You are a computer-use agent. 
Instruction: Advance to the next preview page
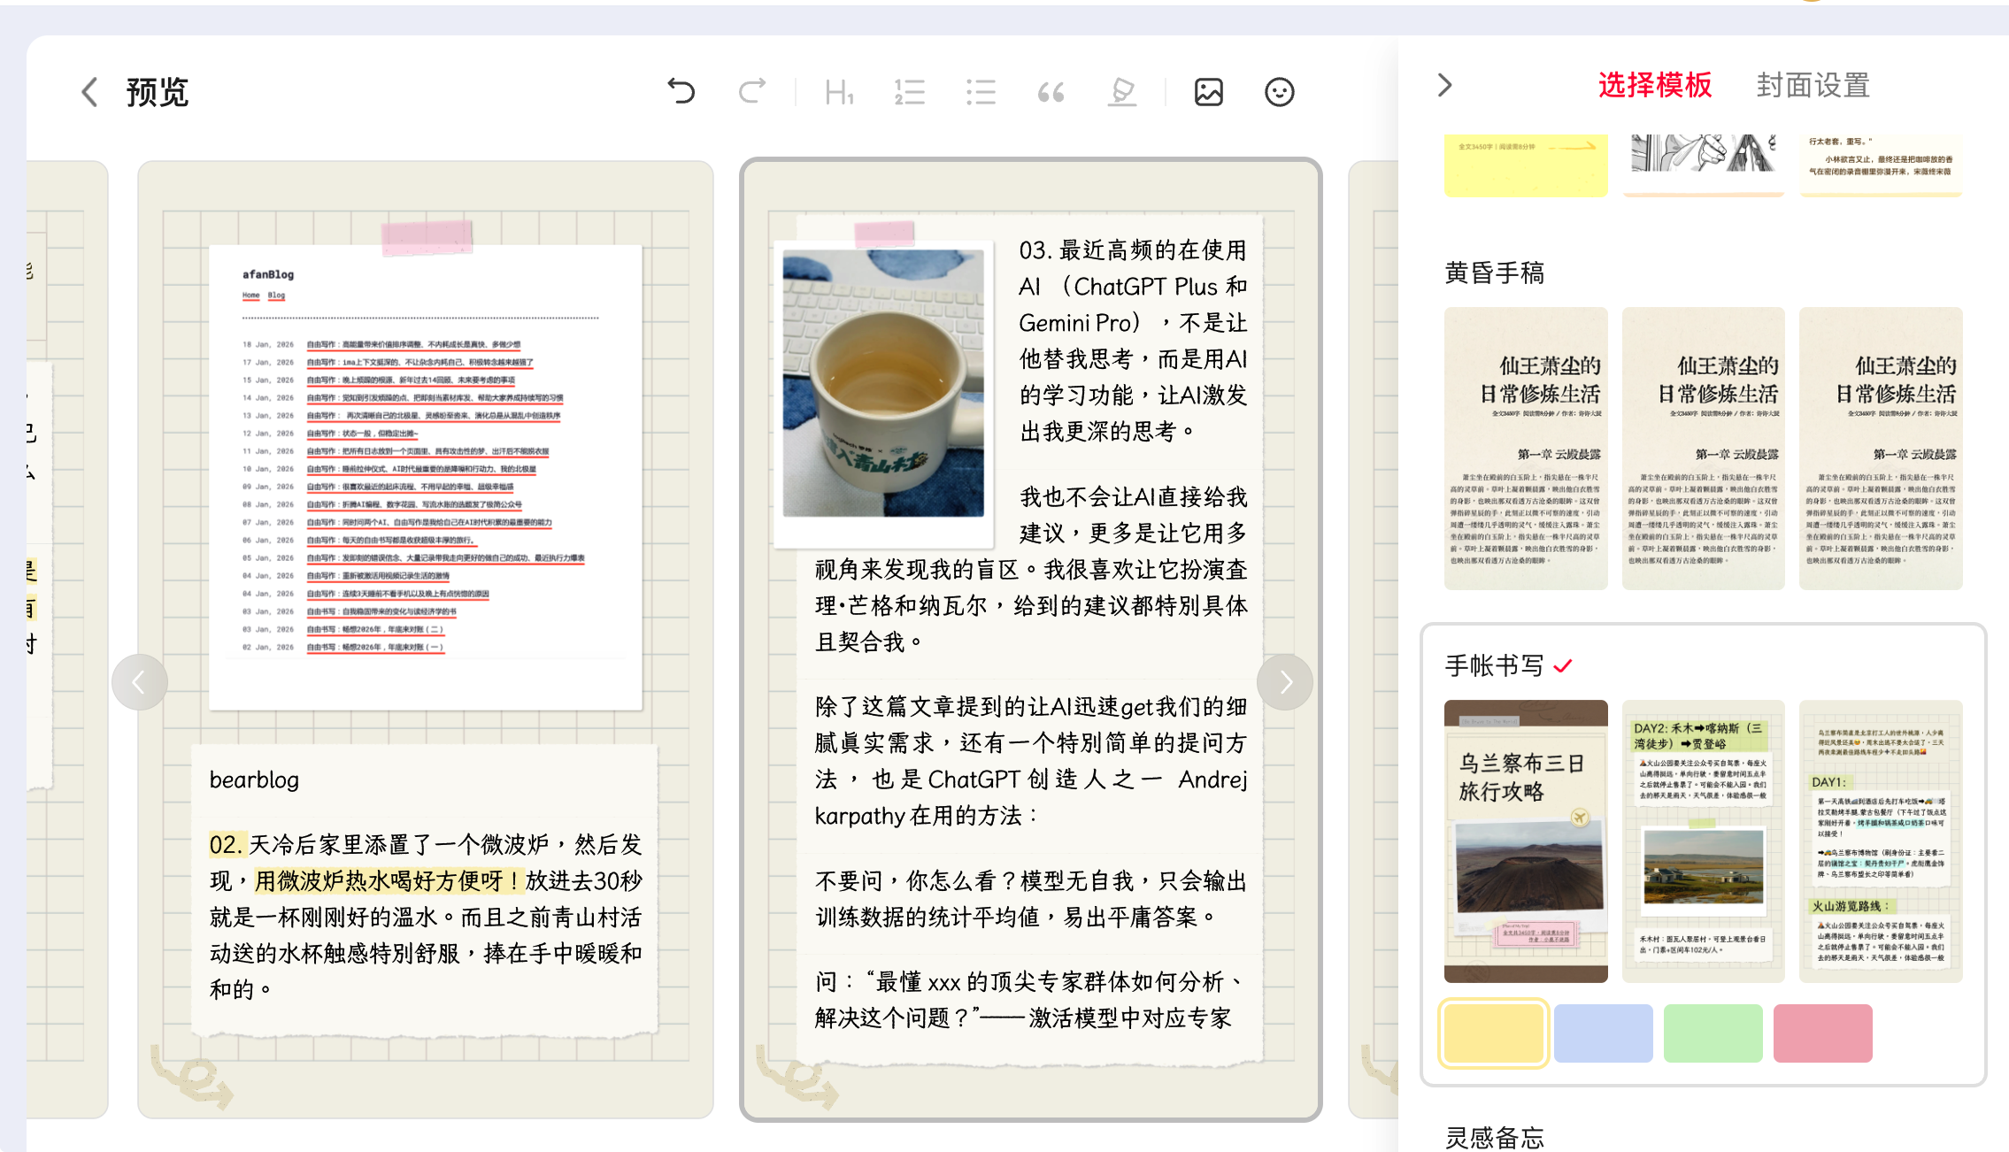[1284, 681]
